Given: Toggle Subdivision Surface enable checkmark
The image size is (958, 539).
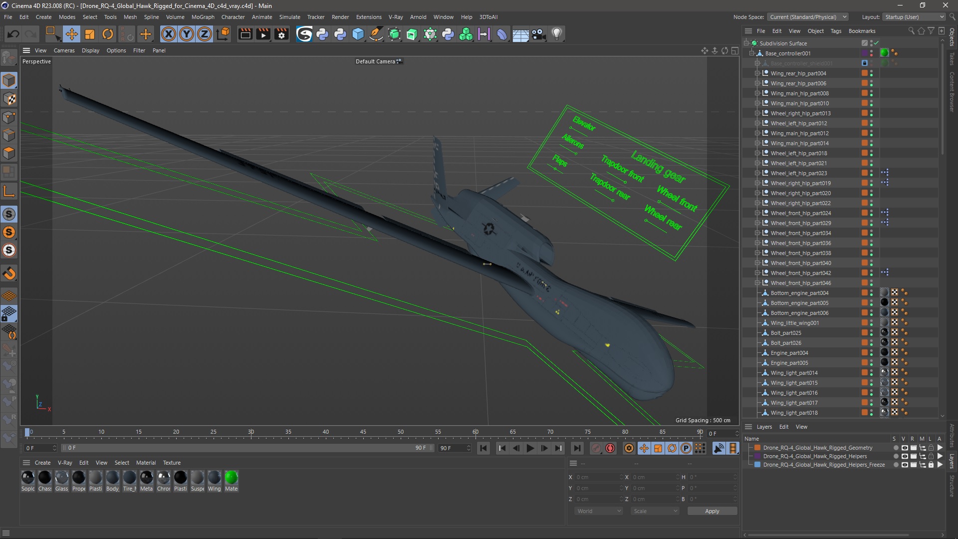Looking at the screenshot, I should point(876,43).
